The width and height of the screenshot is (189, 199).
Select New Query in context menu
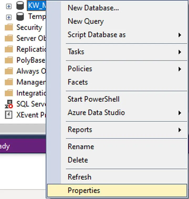86,21
